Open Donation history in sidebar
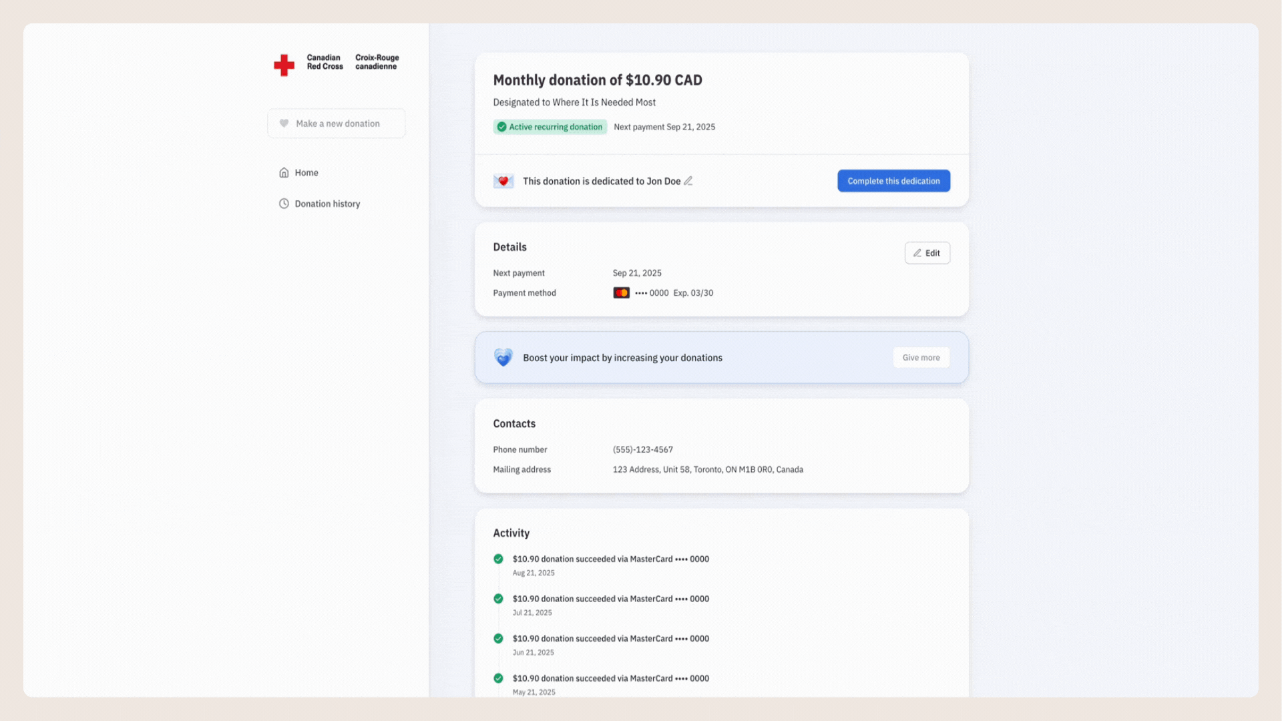This screenshot has height=721, width=1282. [319, 204]
